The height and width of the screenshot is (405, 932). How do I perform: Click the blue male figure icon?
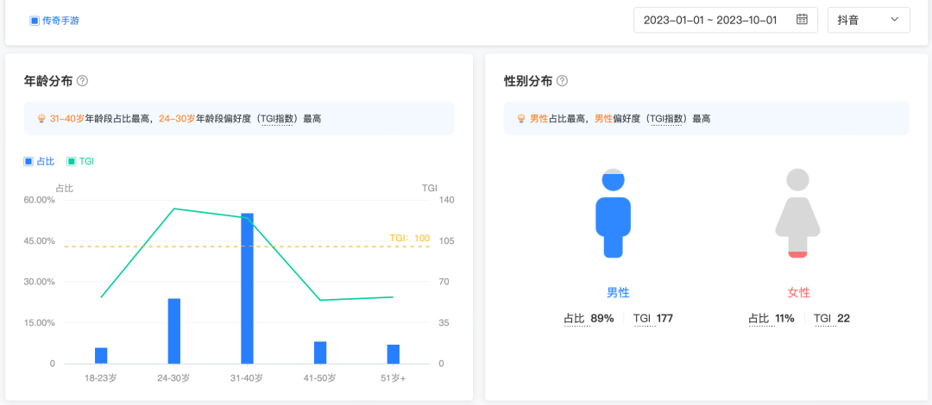613,214
